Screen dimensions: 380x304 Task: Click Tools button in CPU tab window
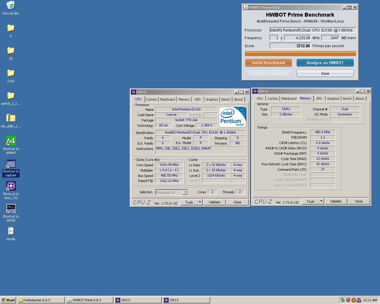189,202
